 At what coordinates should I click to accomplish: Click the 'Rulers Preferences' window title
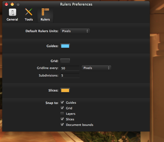pyautogui.click(x=76, y=4)
